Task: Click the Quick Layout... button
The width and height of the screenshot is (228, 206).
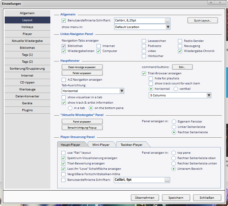Action: [x=203, y=20]
